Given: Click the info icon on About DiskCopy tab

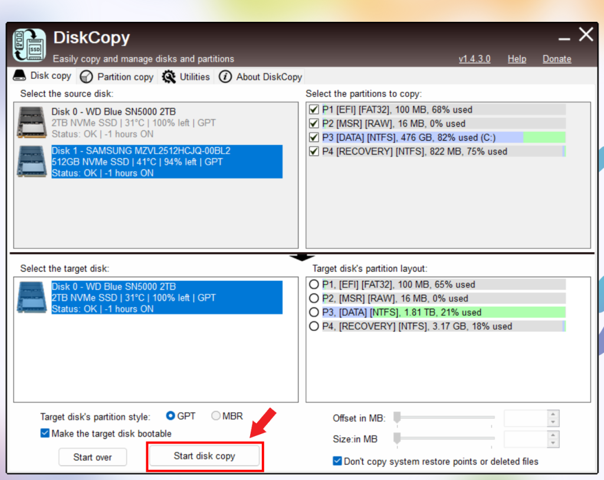Looking at the screenshot, I should 225,77.
